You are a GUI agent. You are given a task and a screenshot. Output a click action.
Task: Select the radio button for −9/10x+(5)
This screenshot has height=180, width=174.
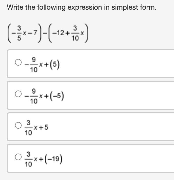18,63
